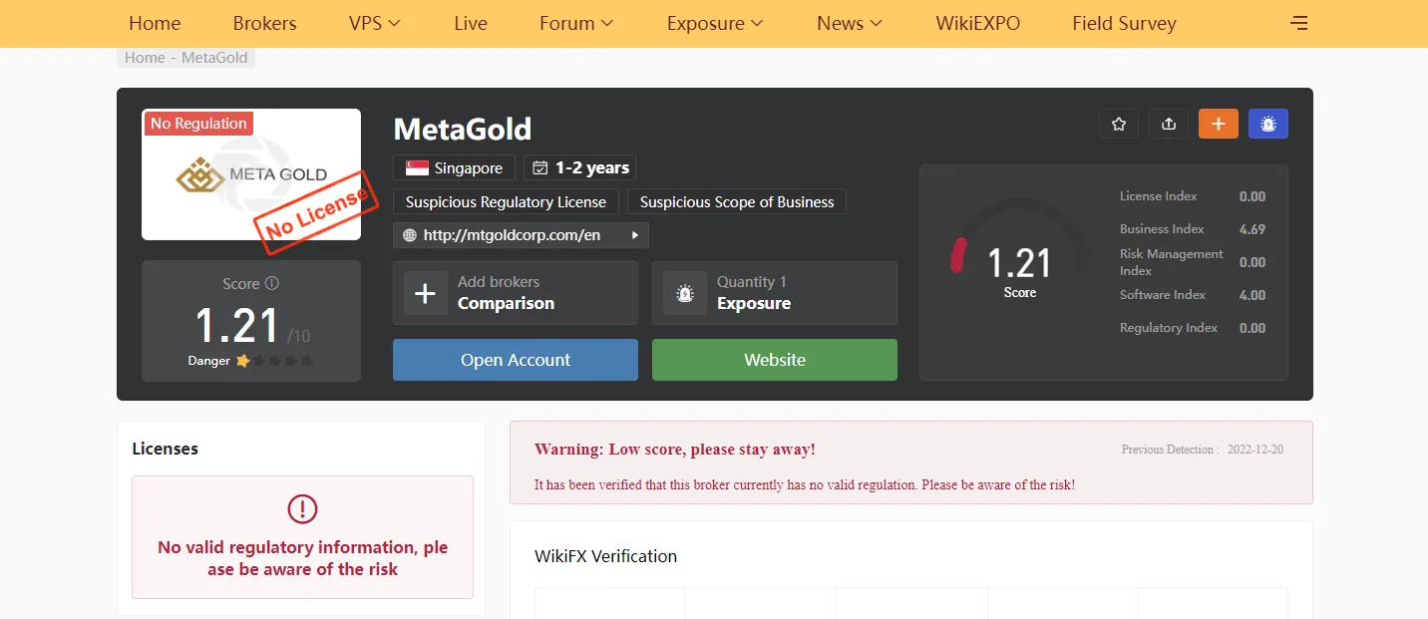This screenshot has width=1428, height=619.
Task: Open the Brokers menu item
Action: [264, 23]
